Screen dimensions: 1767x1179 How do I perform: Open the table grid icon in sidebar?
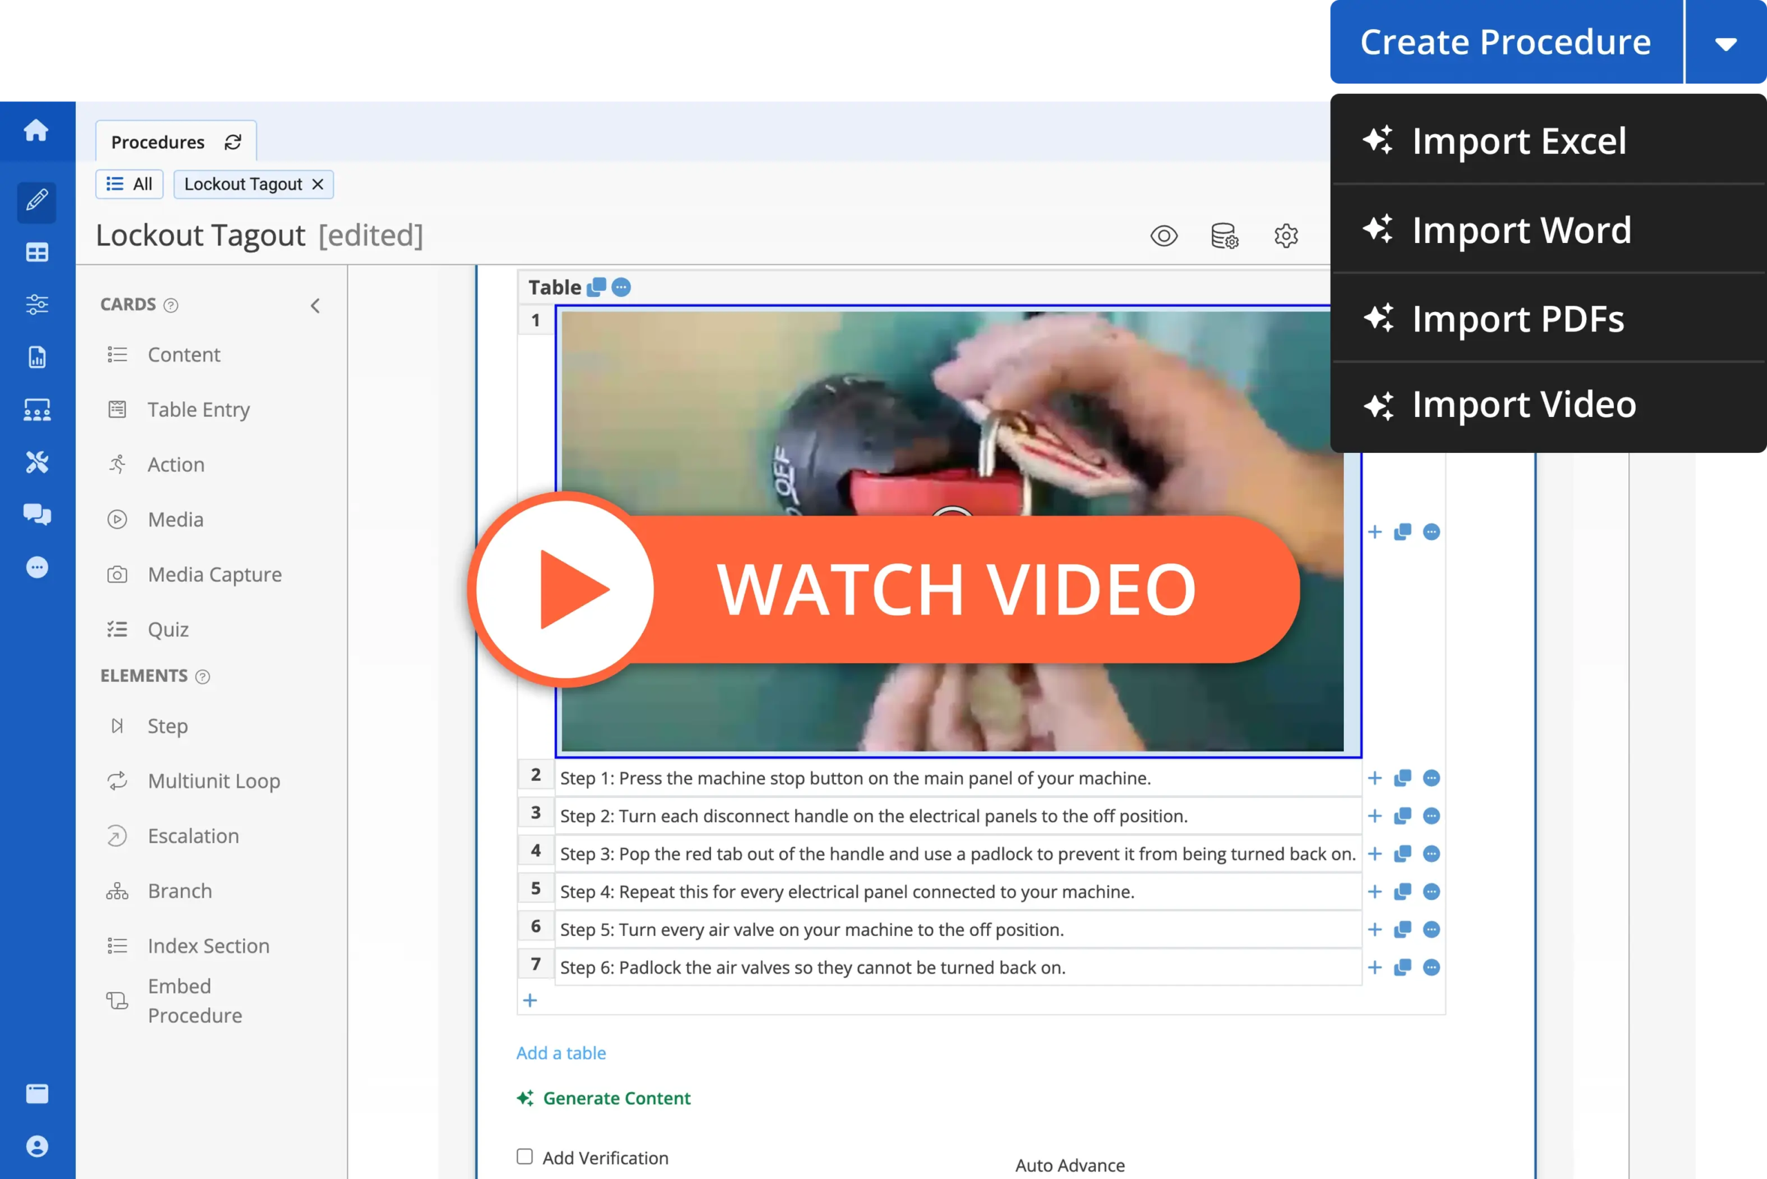(x=37, y=253)
